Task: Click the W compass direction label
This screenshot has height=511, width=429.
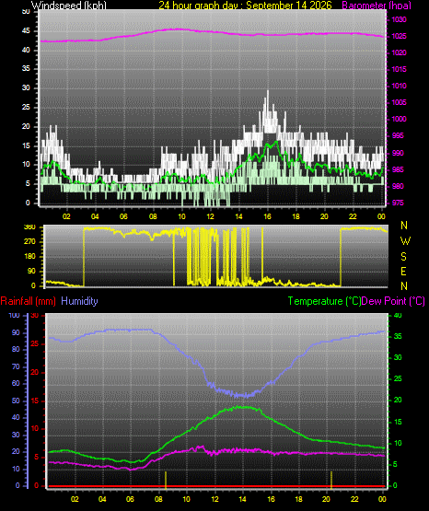Action: tap(405, 241)
